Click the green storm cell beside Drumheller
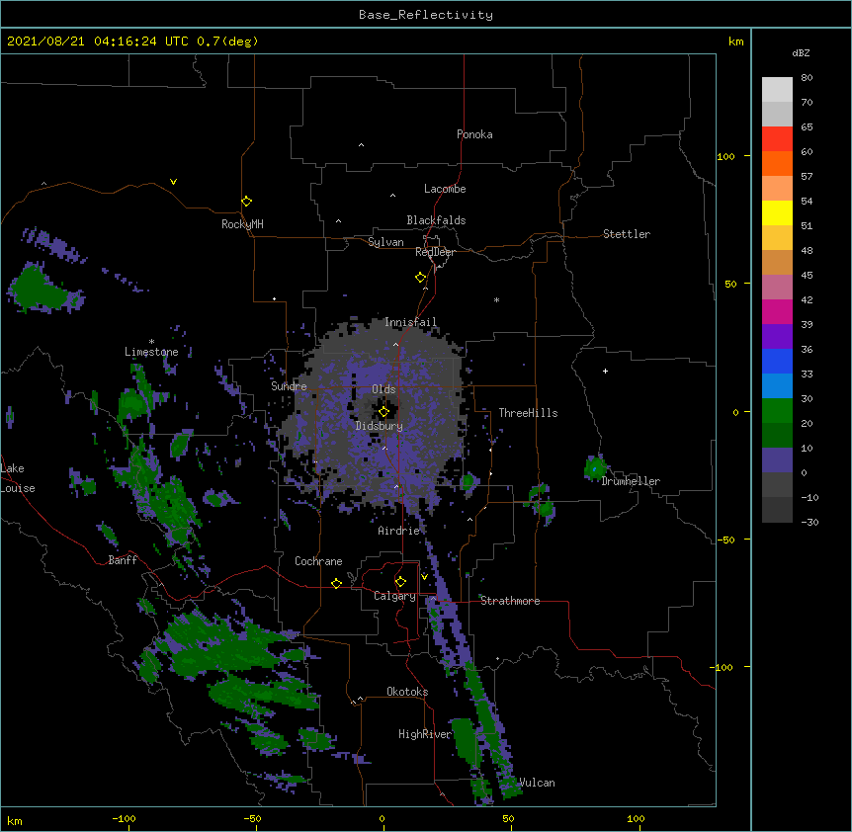This screenshot has height=832, width=852. click(595, 468)
